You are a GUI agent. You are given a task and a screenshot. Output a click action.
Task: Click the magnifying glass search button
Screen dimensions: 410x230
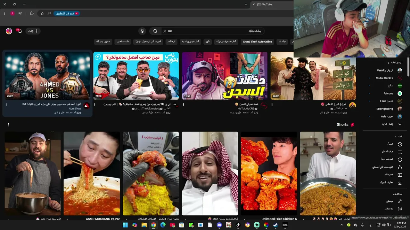click(x=155, y=31)
